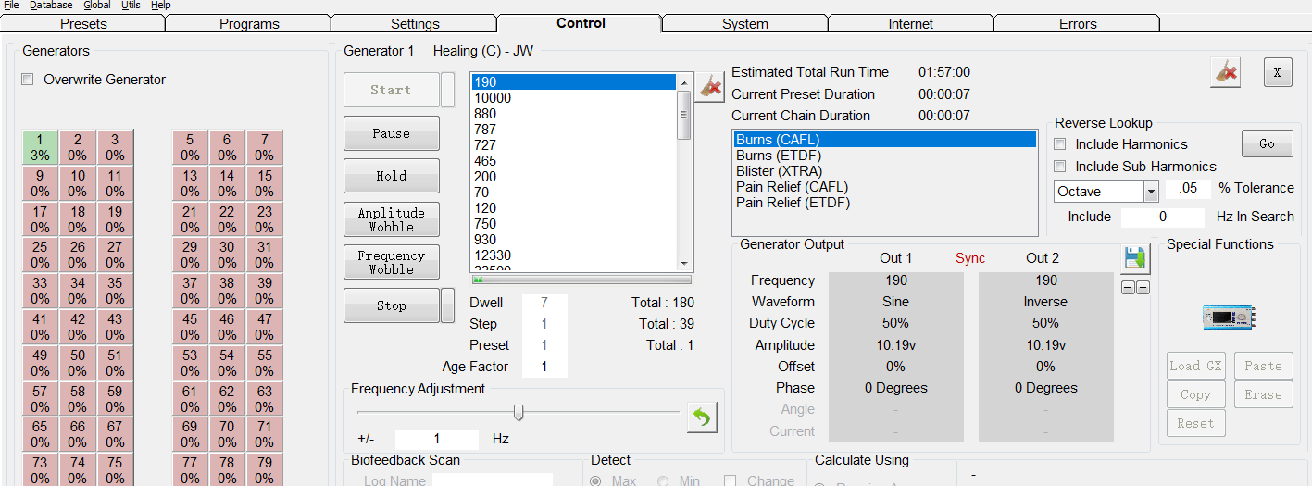Viewport: 1312px width, 486px height.
Task: Tick the Include Sub-Harmonics checkbox
Action: pyautogui.click(x=1061, y=167)
